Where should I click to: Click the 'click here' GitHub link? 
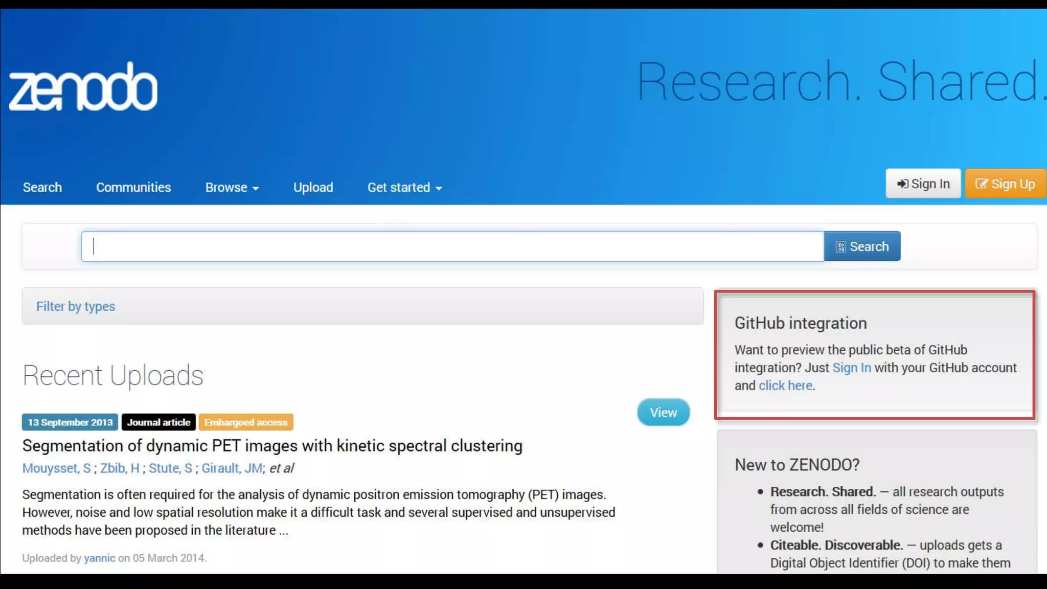point(785,386)
